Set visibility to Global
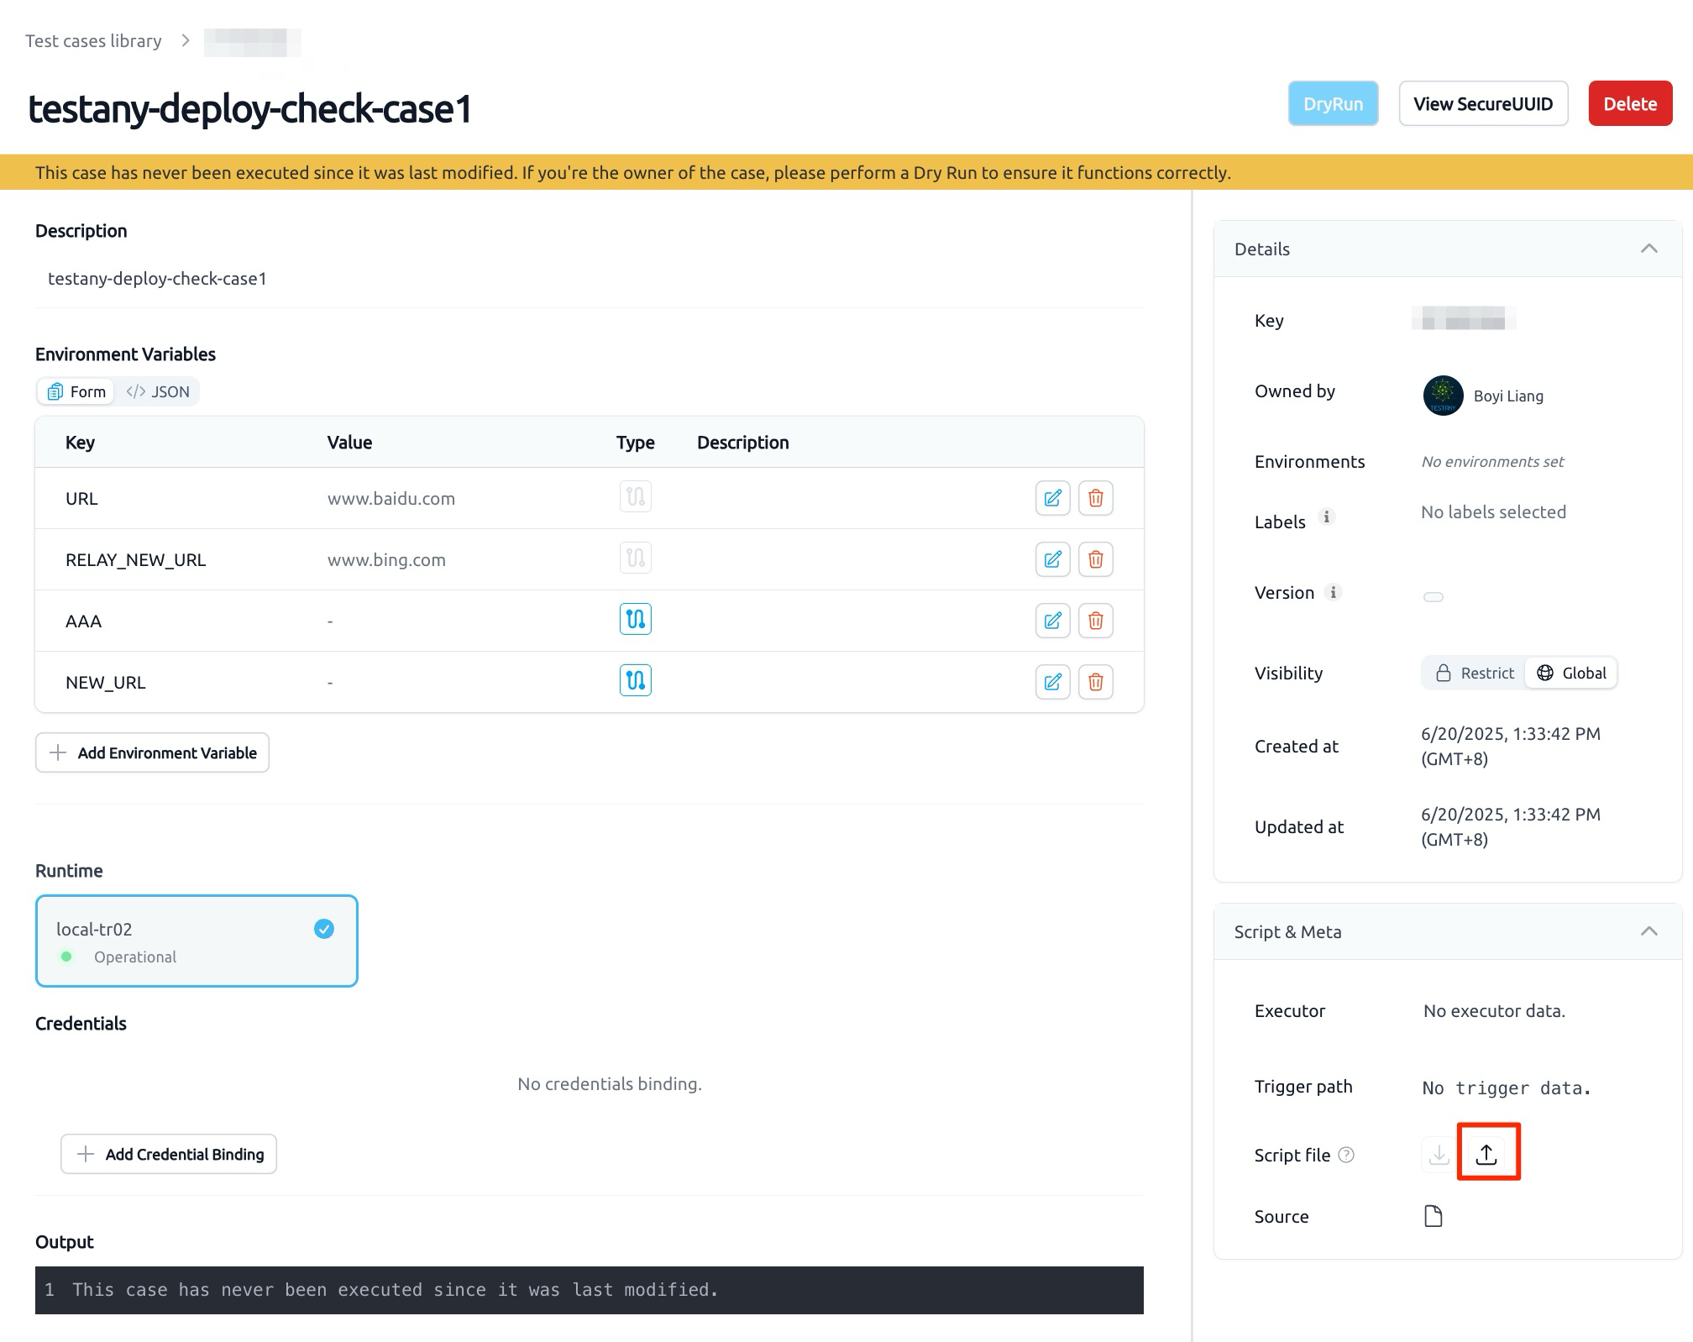This screenshot has height=1342, width=1693. (1571, 673)
